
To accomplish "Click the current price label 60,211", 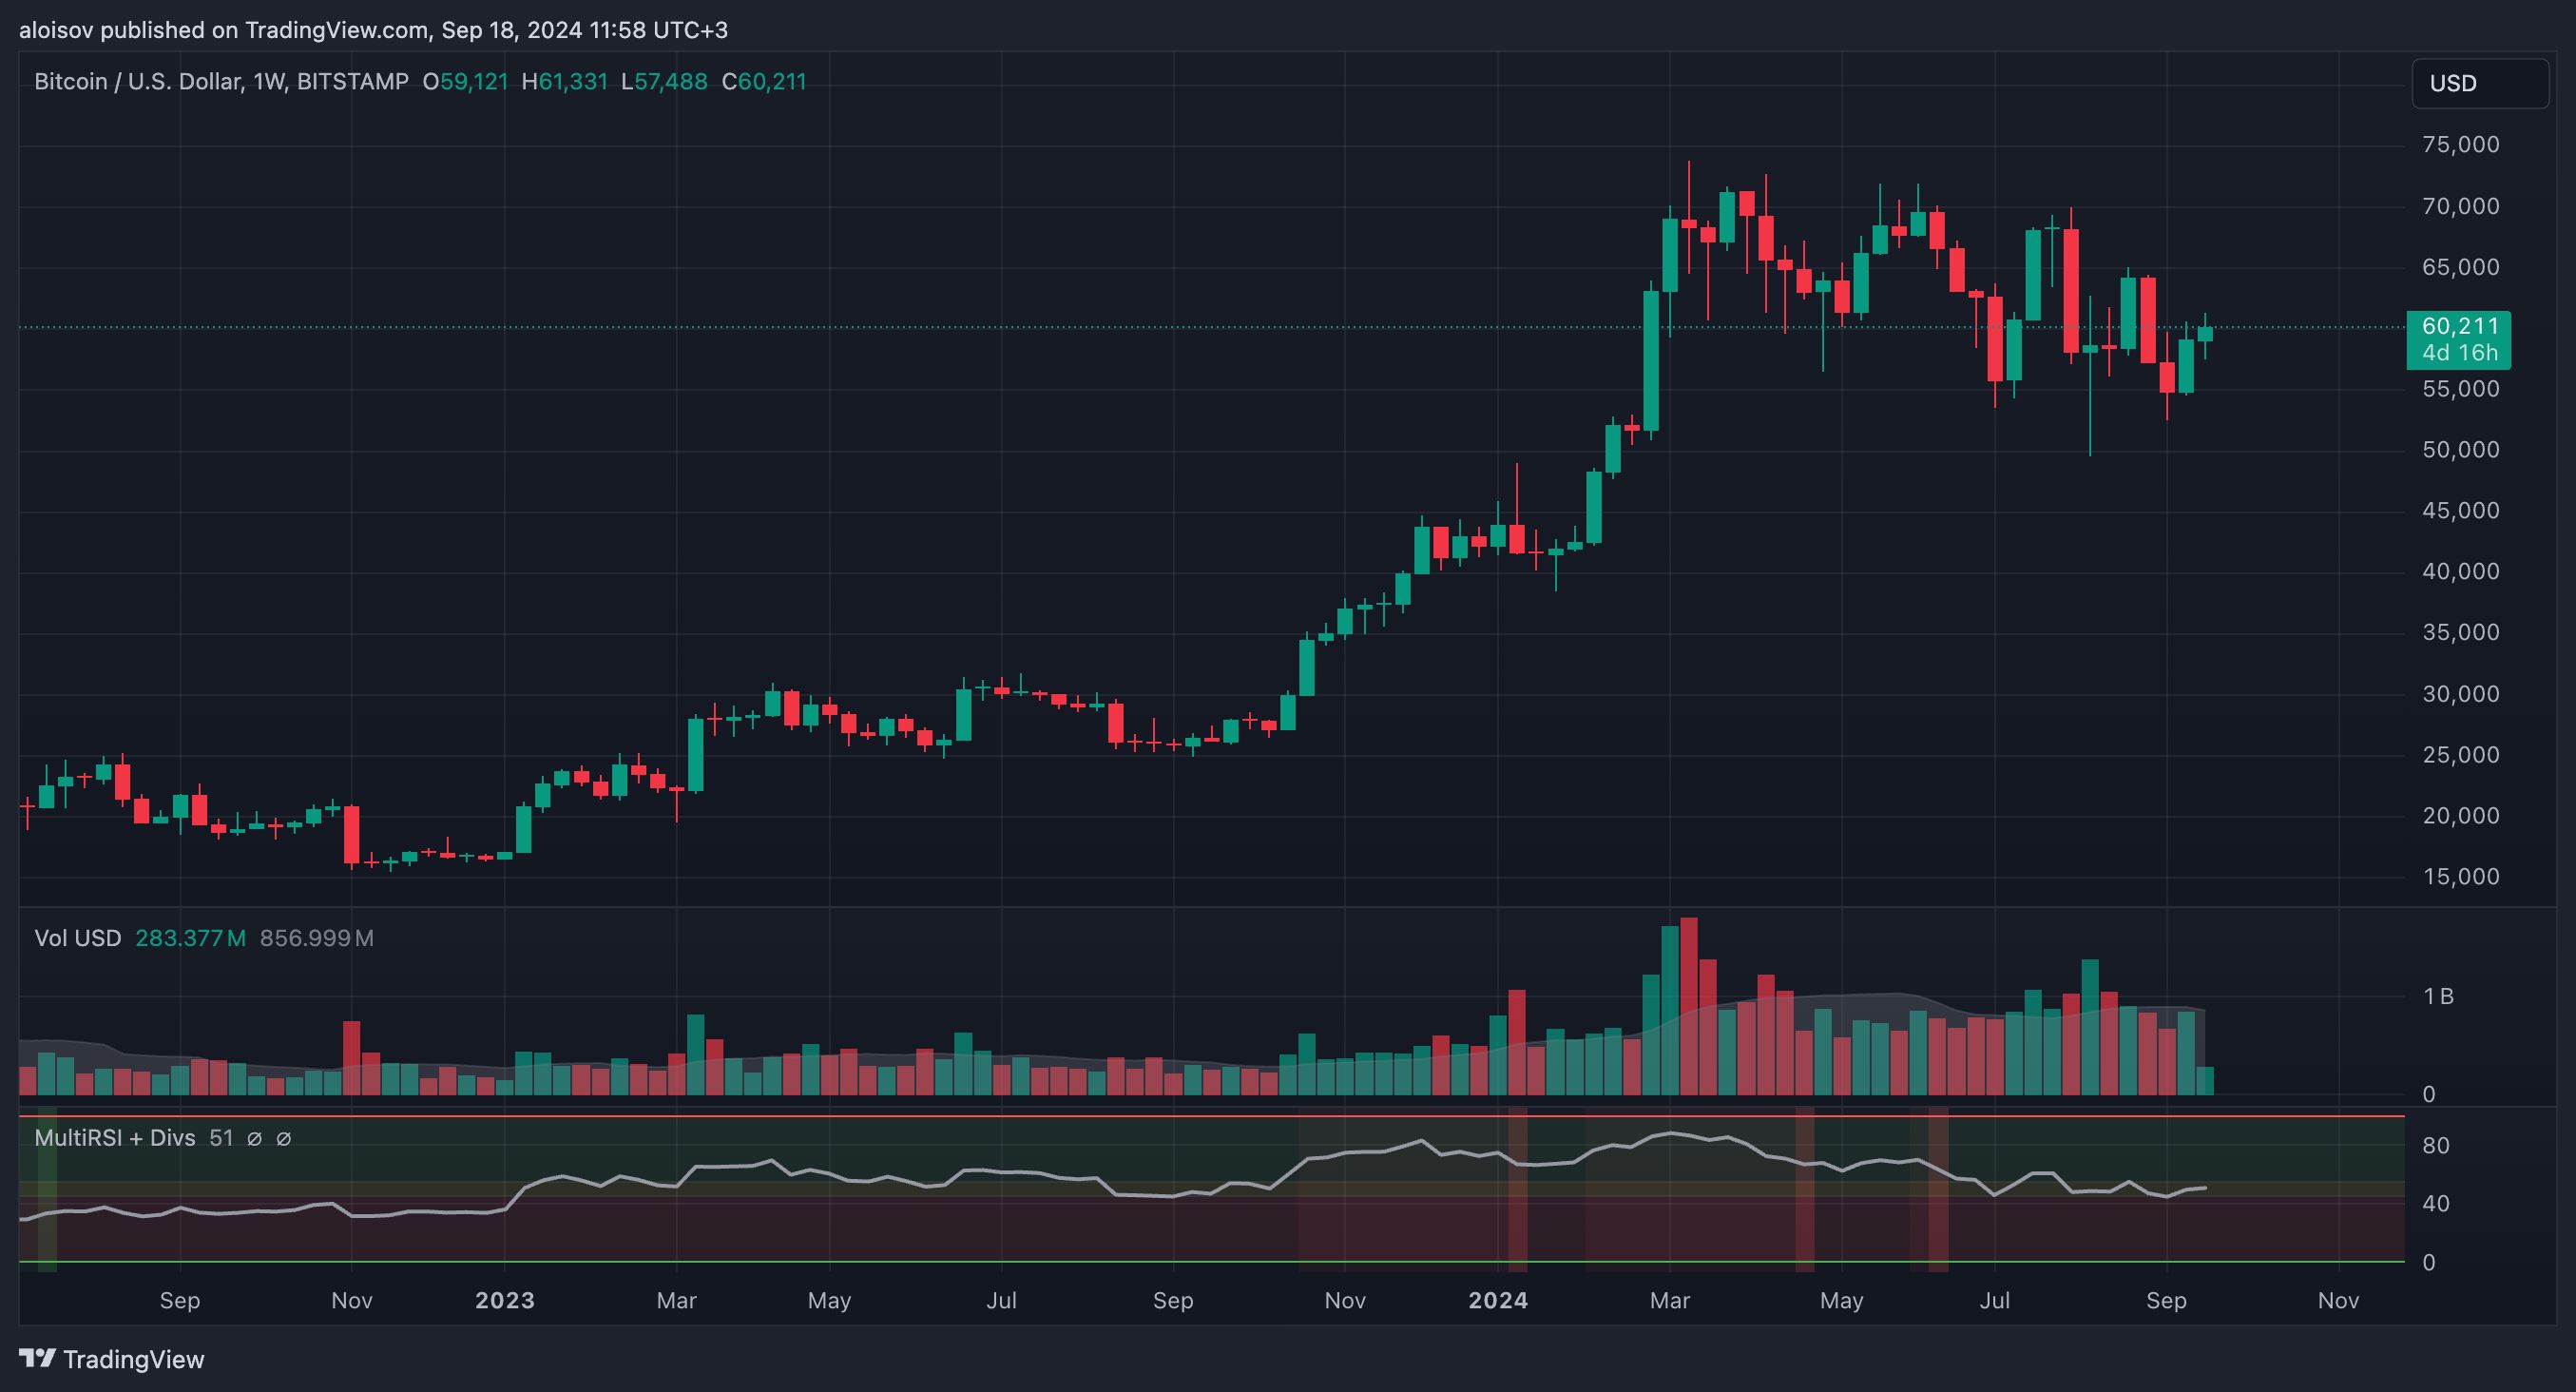I will pyautogui.click(x=2459, y=327).
